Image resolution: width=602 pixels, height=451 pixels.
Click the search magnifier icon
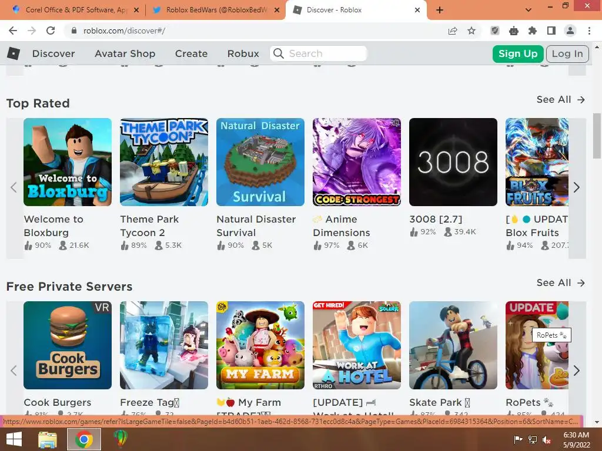279,53
